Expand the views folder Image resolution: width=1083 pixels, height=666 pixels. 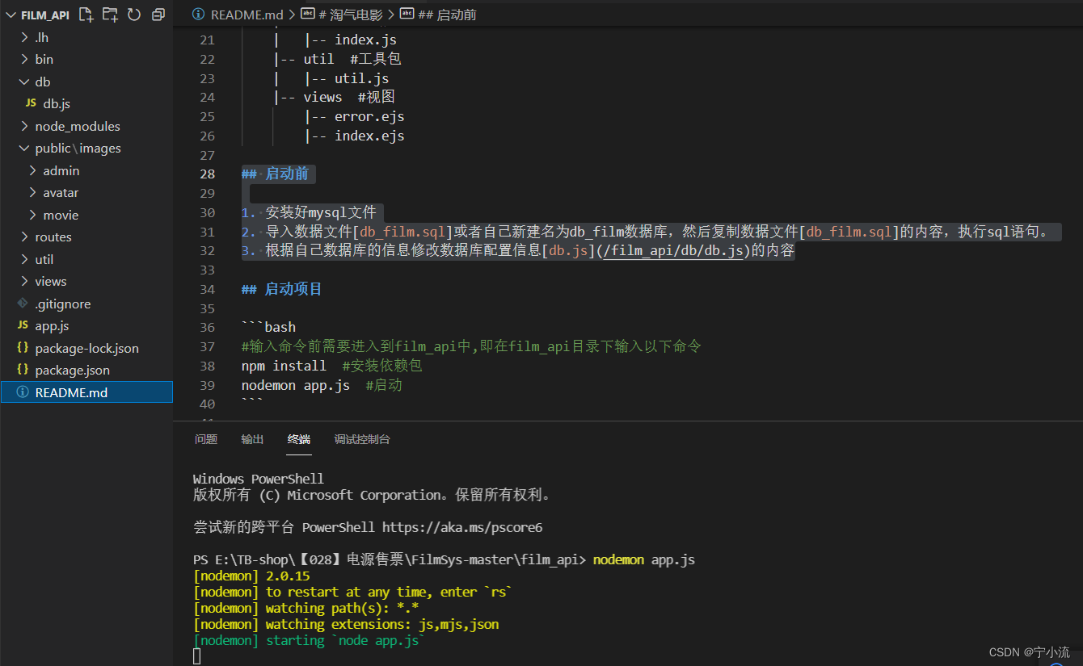(x=23, y=281)
